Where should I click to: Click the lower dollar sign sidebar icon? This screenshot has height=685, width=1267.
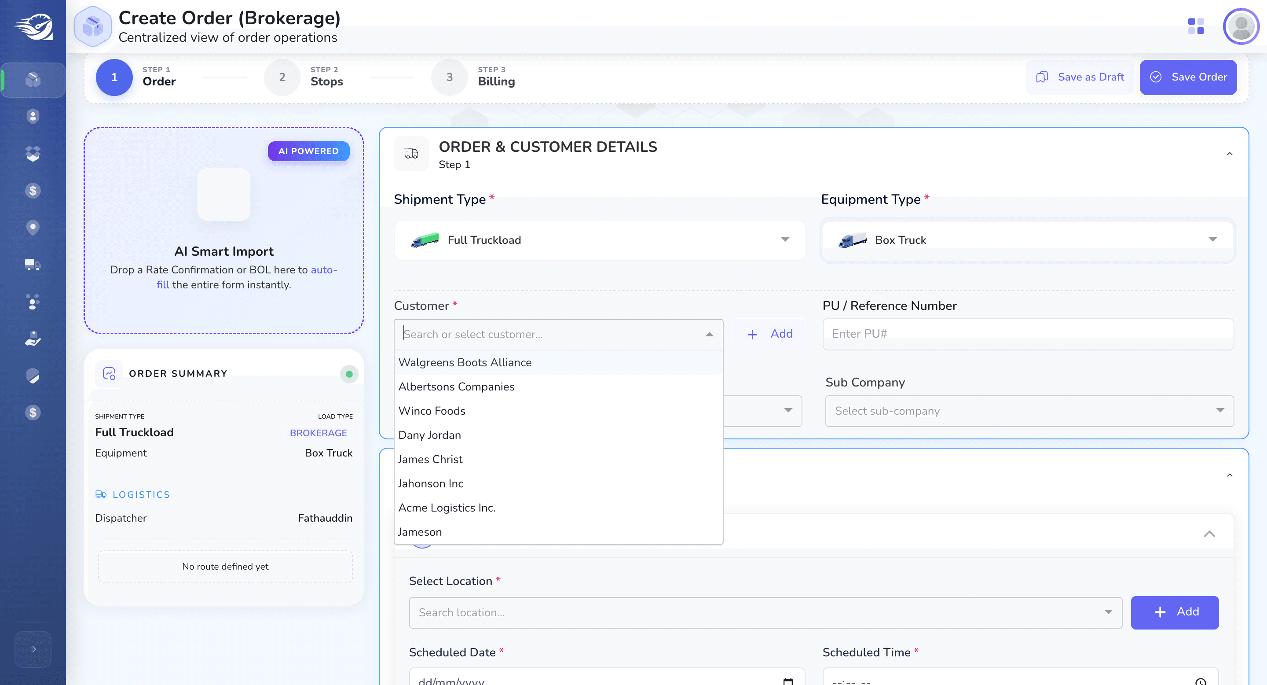[33, 412]
